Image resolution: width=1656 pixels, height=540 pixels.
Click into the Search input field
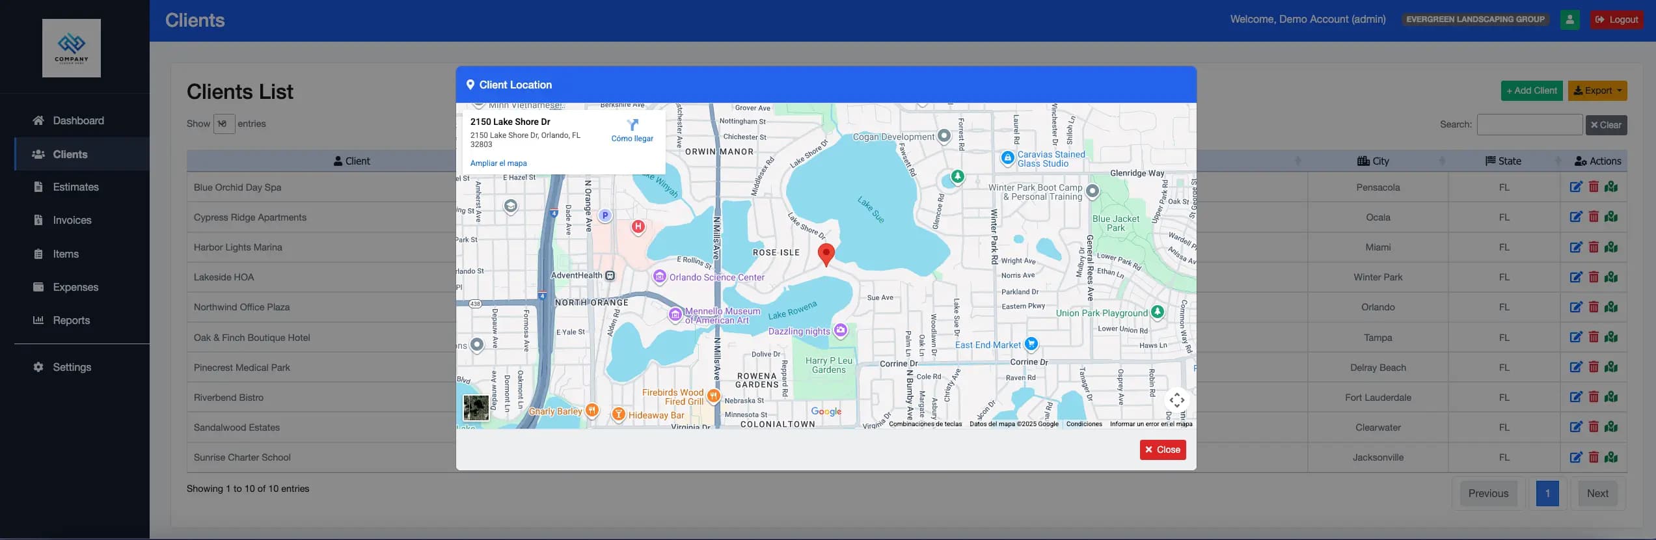coord(1529,125)
